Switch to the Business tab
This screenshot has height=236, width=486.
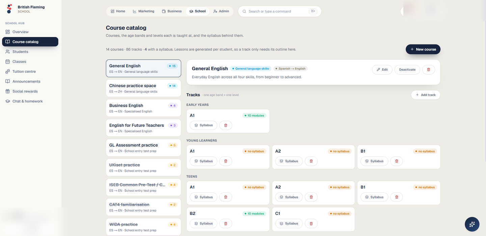tap(172, 11)
